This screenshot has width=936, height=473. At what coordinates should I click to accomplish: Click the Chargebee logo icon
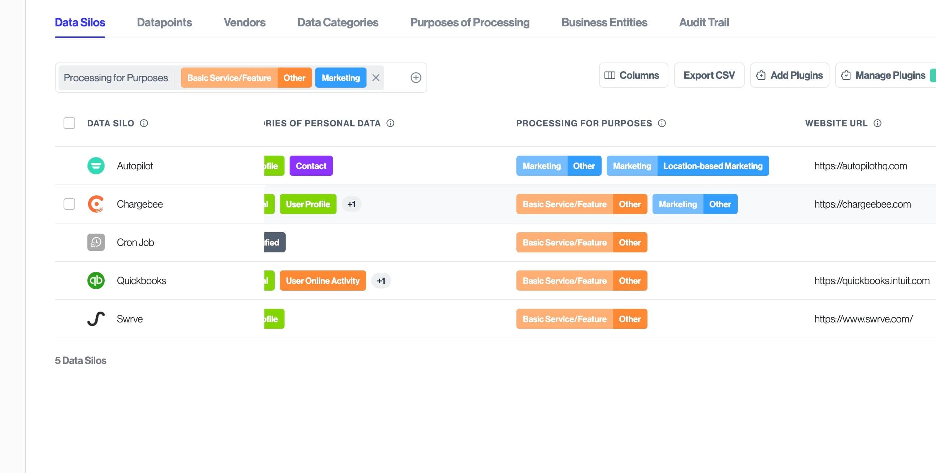point(96,204)
